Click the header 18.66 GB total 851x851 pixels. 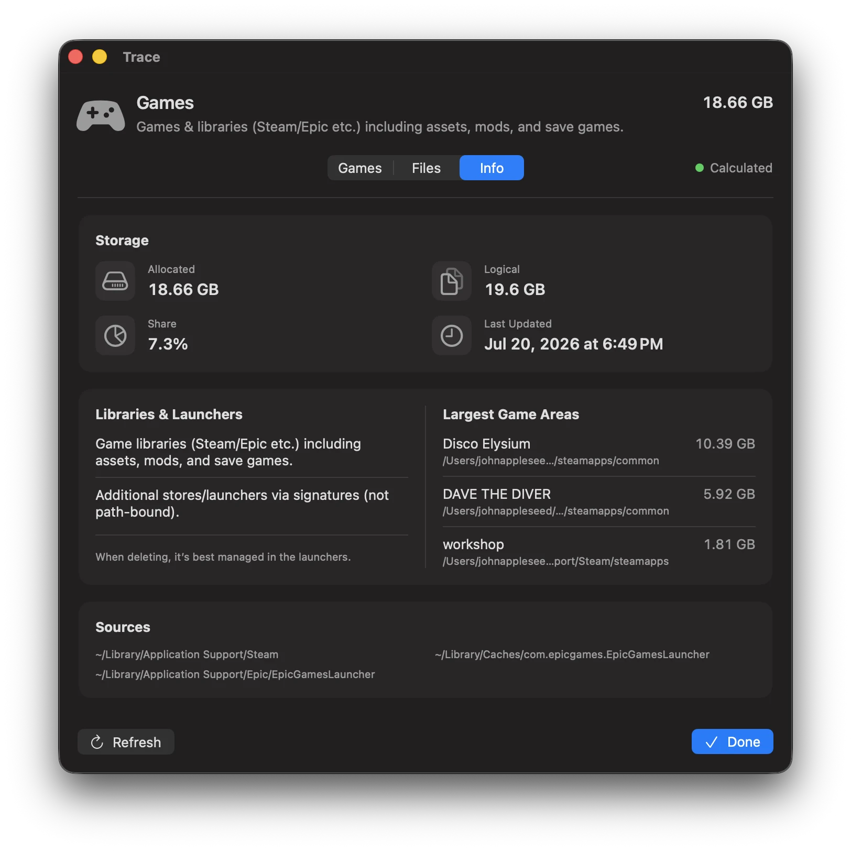tap(738, 102)
